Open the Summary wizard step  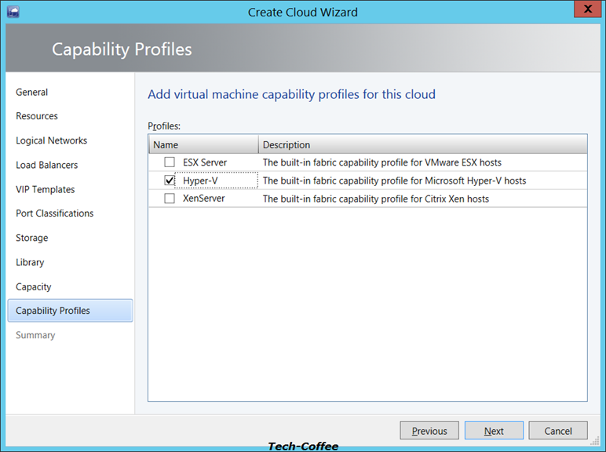[35, 335]
